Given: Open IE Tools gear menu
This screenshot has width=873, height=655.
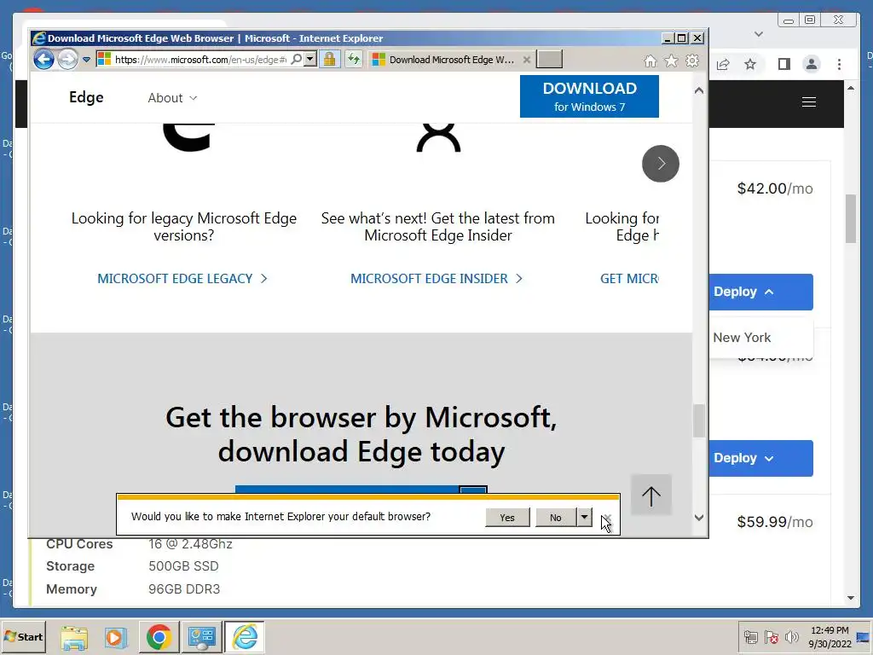Looking at the screenshot, I should click(x=692, y=61).
